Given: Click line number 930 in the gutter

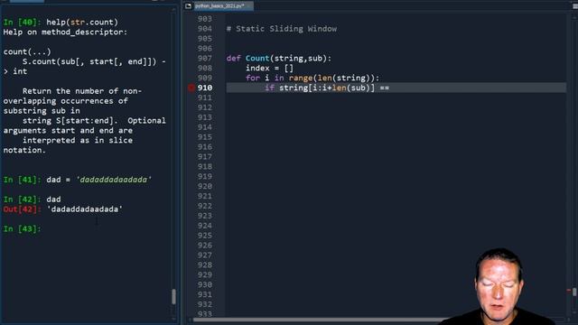Looking at the screenshot, I should (205, 284).
